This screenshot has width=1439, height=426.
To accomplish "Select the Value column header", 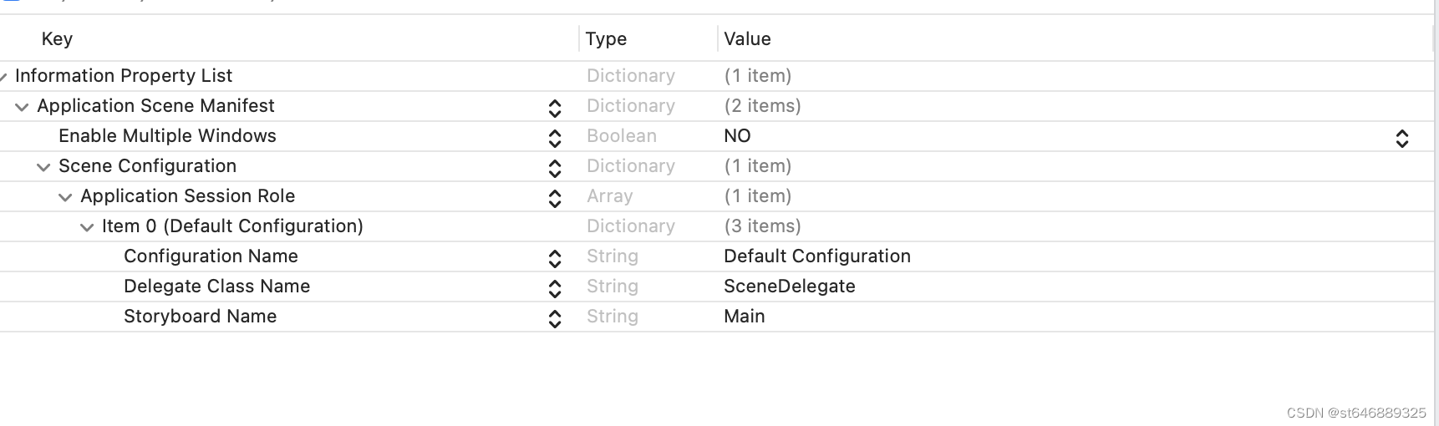I will [x=747, y=38].
